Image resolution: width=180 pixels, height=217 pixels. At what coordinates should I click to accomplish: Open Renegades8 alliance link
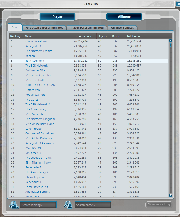33,182
